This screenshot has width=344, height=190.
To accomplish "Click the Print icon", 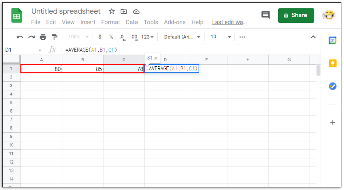I will click(43, 37).
